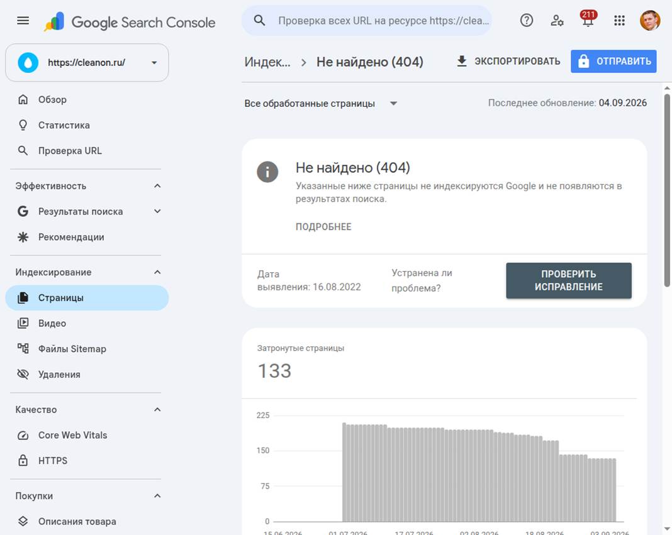
Task: Click the info icon beside Не найдено (404)
Action: coord(267,172)
